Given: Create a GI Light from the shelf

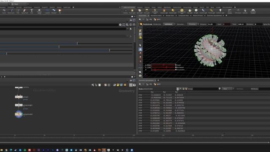Looking at the screenshot, I should 196,11.
